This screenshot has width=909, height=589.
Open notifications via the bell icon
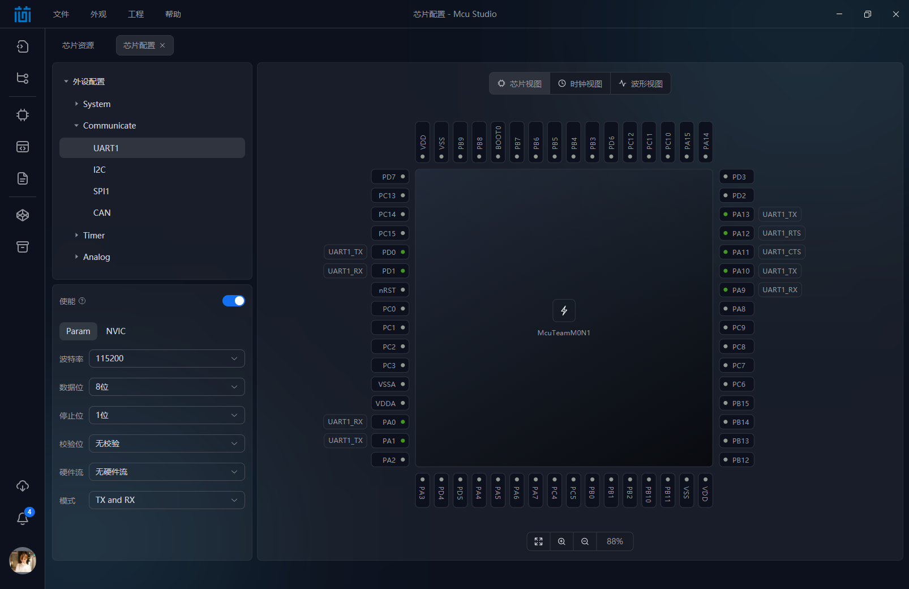click(x=23, y=519)
